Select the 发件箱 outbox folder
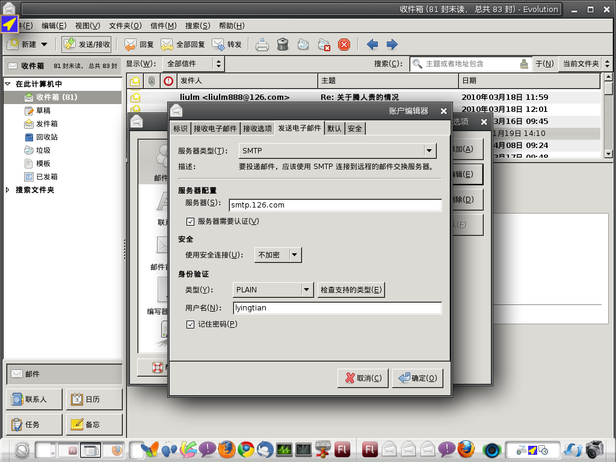 (41, 124)
